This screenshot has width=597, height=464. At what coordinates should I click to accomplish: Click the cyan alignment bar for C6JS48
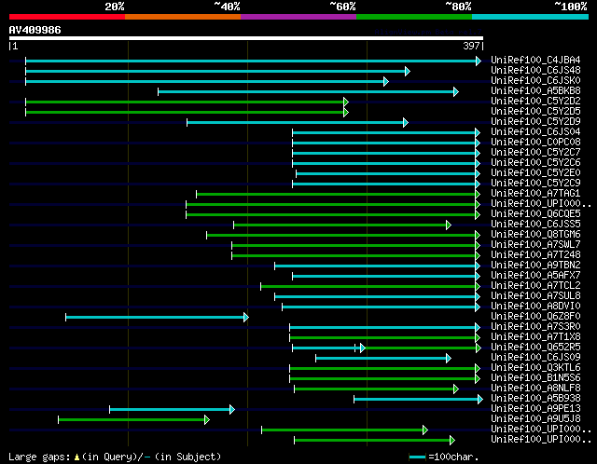(217, 71)
